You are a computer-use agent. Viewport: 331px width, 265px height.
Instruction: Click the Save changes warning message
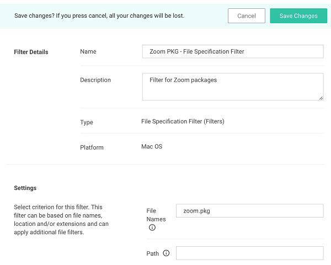(99, 16)
